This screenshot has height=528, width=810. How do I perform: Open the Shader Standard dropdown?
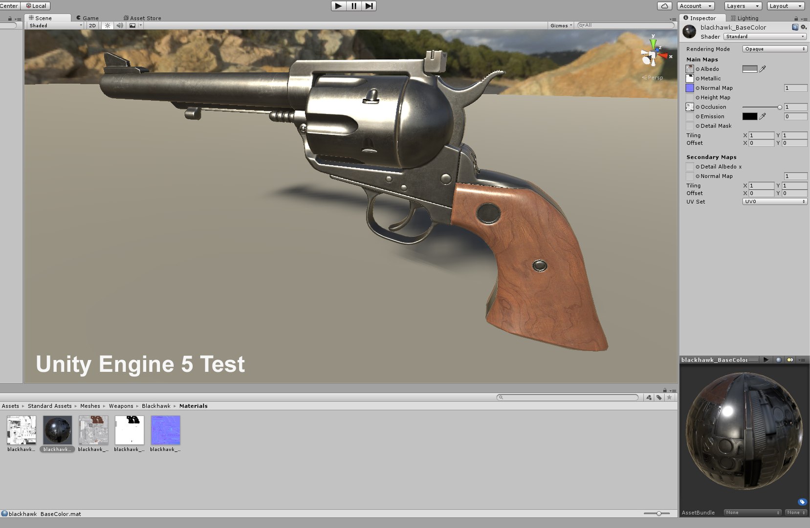click(x=765, y=37)
